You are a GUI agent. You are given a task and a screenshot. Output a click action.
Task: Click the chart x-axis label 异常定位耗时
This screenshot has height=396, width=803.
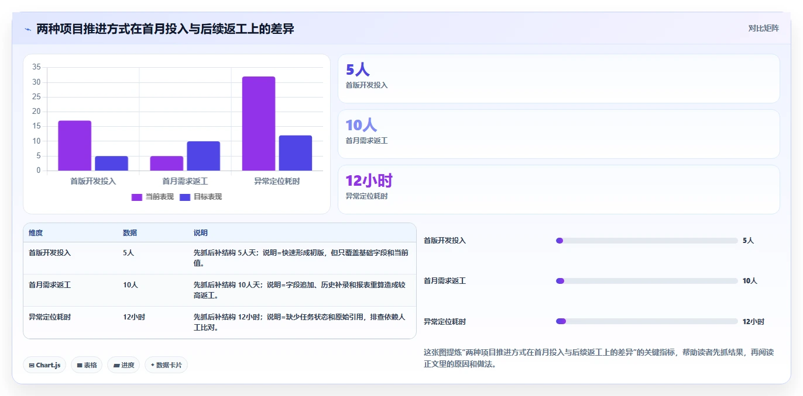[277, 181]
